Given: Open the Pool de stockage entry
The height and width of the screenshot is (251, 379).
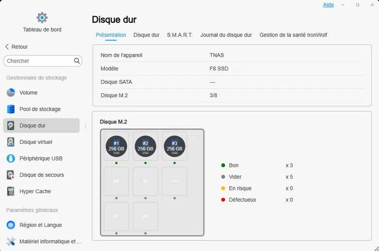Looking at the screenshot, I should [x=40, y=109].
